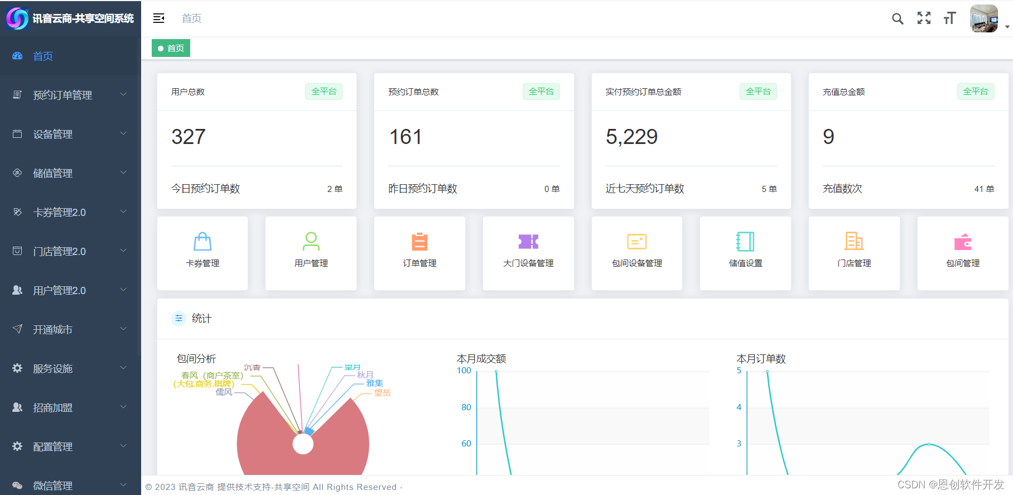Click the 雅集 pie chart label

(x=374, y=383)
